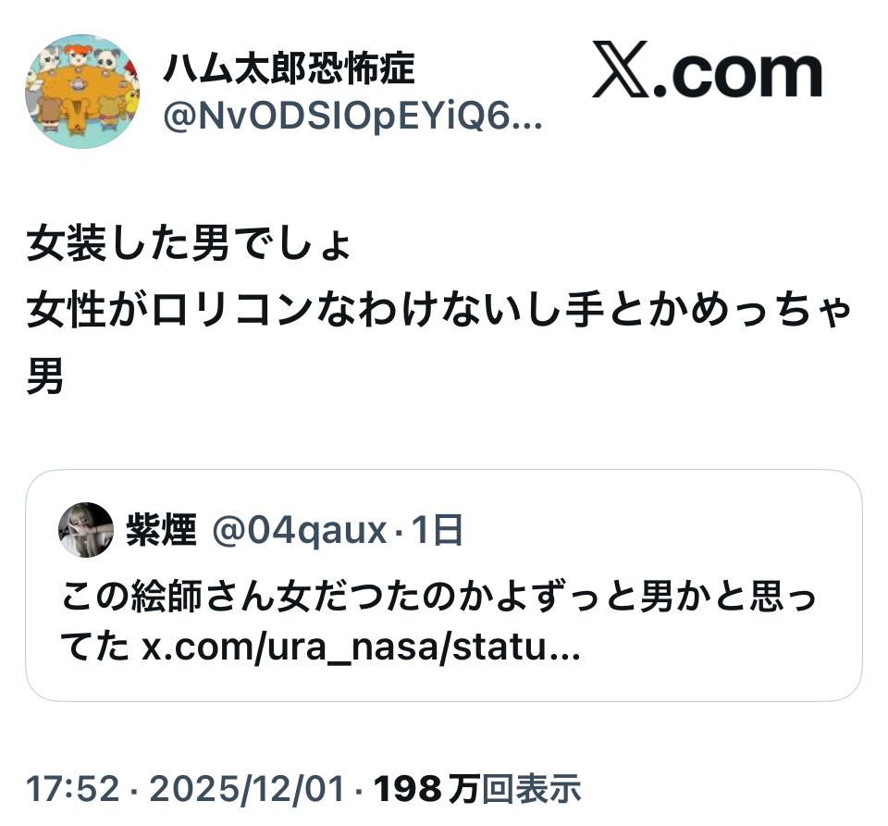Click the 17:52 post time
The height and width of the screenshot is (826, 888).
click(x=73, y=789)
